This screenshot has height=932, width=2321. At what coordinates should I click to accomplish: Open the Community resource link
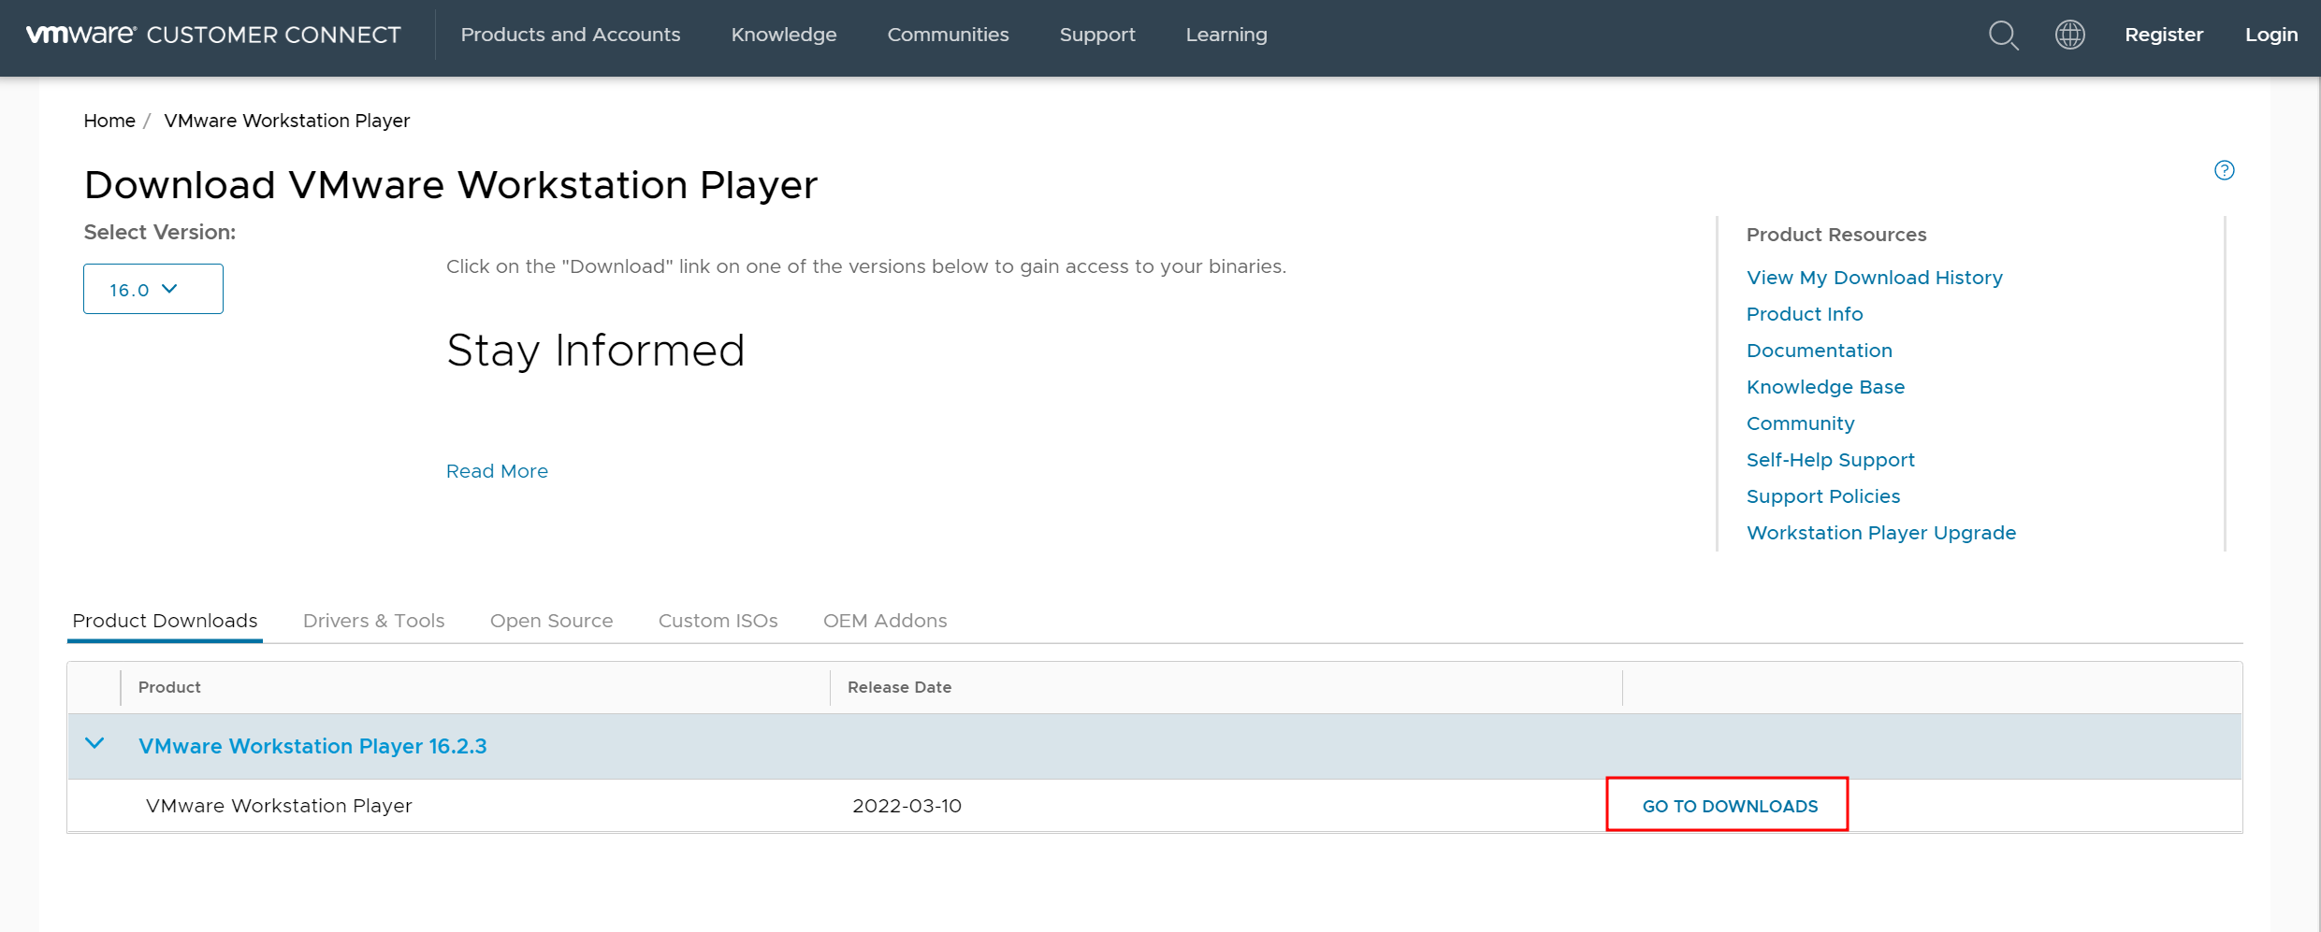1800,423
